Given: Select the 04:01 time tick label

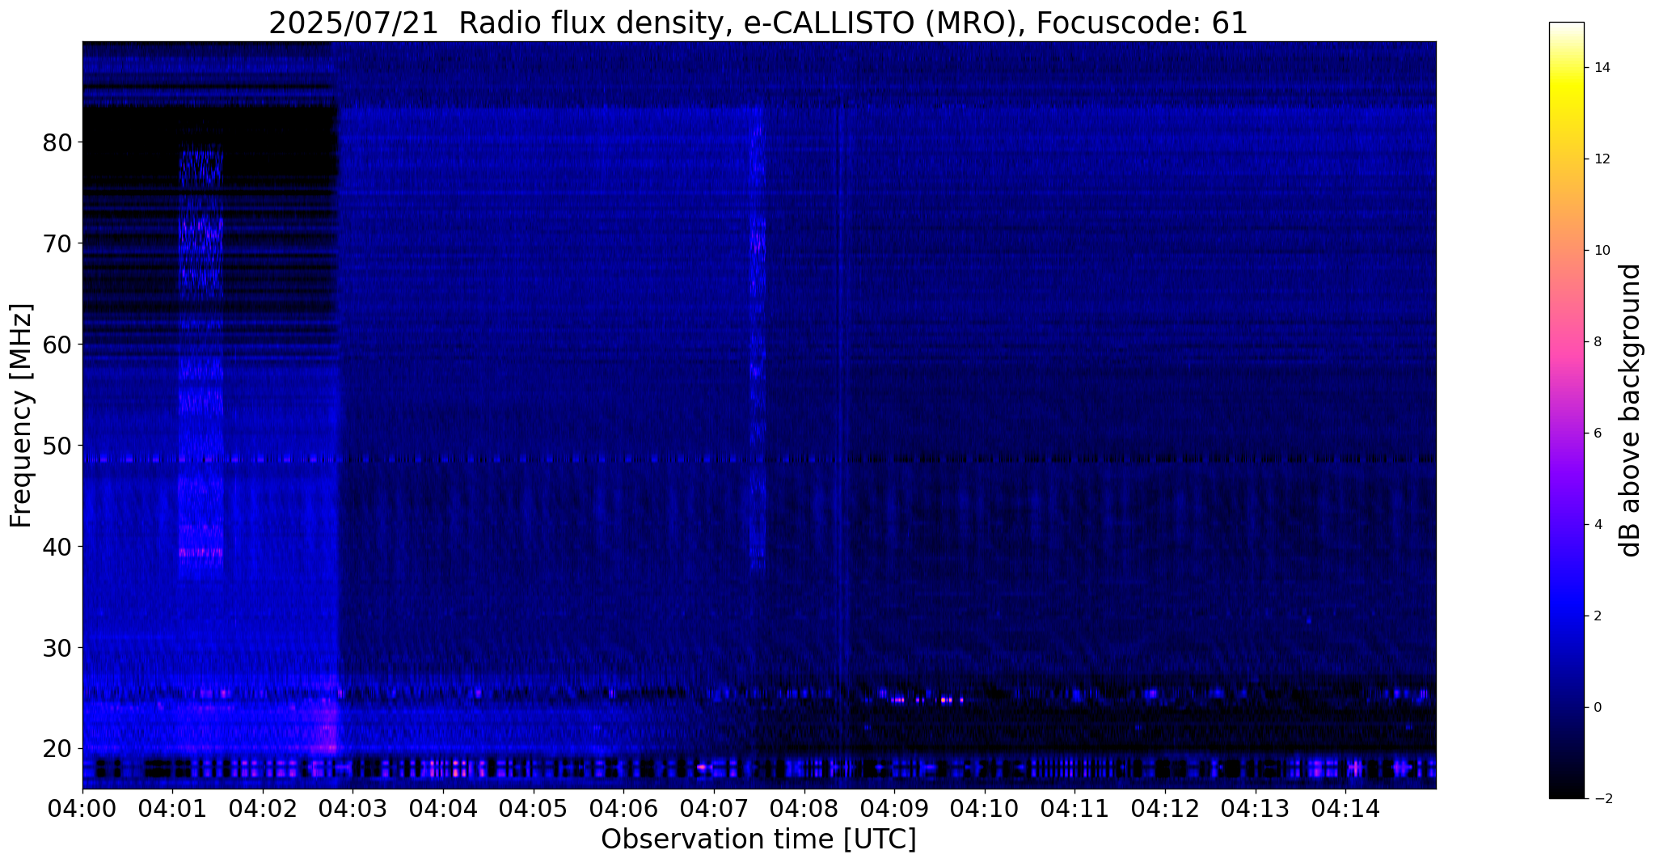Looking at the screenshot, I should click(x=172, y=809).
